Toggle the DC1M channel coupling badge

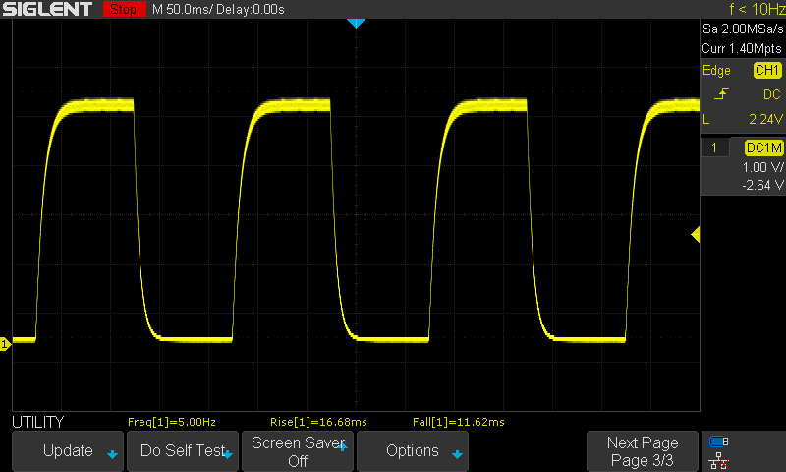762,147
